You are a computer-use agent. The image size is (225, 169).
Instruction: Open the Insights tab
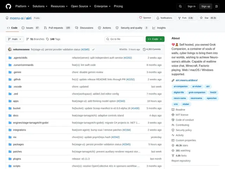[x=159, y=28]
